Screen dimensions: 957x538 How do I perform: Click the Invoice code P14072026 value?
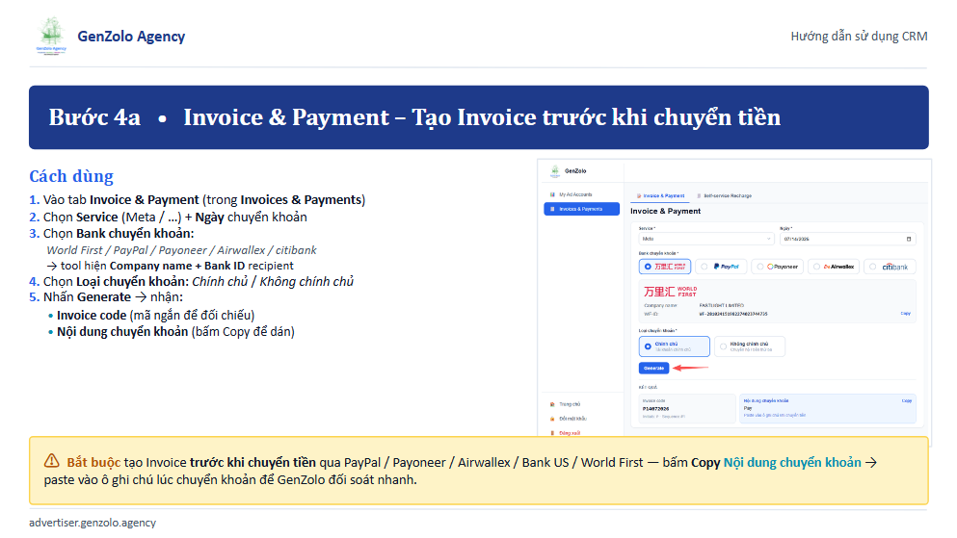click(656, 409)
